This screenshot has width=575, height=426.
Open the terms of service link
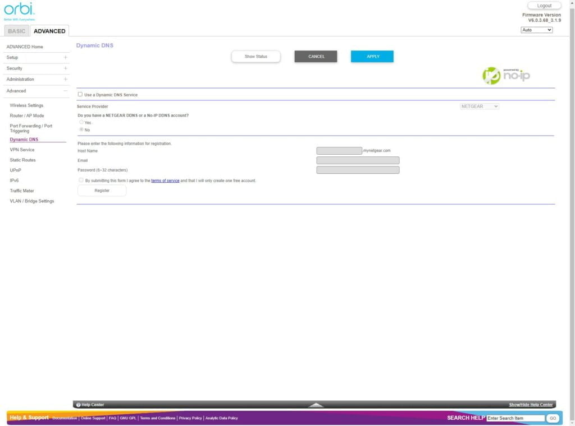point(165,181)
